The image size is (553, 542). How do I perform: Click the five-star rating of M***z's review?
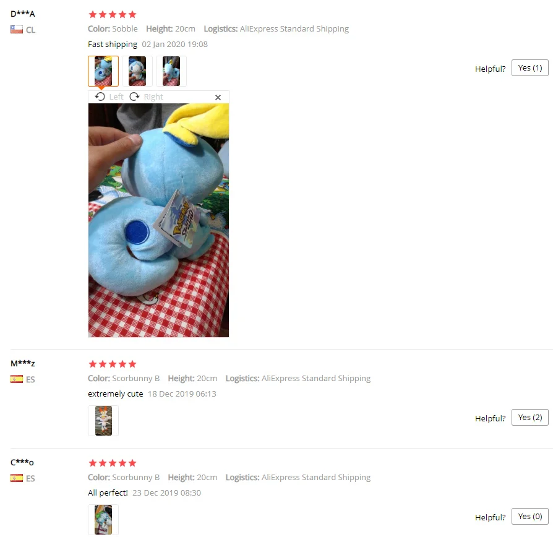(113, 364)
